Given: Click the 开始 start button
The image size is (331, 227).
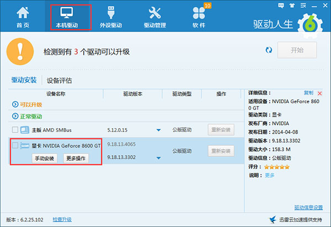Looking at the screenshot, I should pyautogui.click(x=297, y=50).
